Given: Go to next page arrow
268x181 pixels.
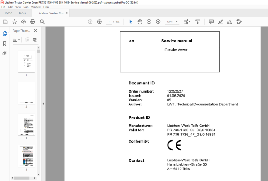Looking at the screenshot, I should [100, 21].
